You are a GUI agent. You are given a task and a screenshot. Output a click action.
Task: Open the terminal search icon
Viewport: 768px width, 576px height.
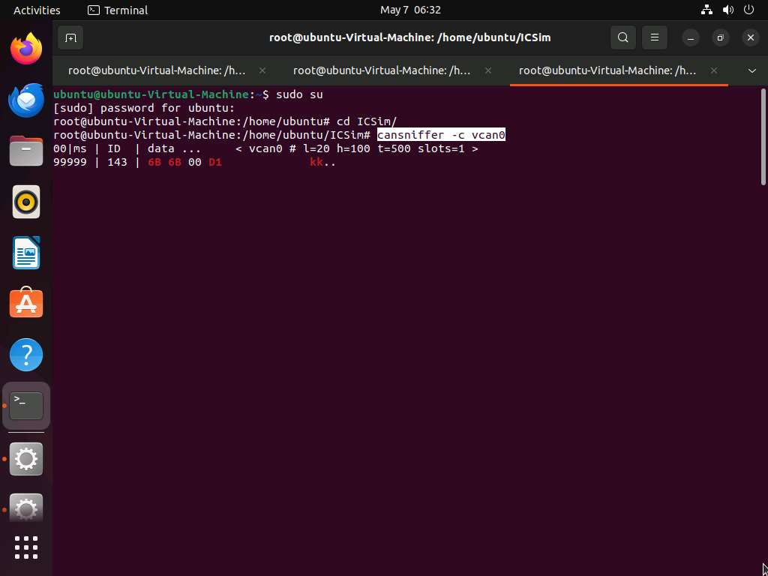(622, 37)
